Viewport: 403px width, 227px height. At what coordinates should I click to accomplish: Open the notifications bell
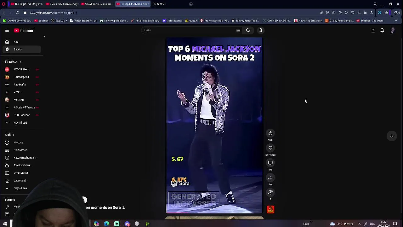(x=382, y=31)
